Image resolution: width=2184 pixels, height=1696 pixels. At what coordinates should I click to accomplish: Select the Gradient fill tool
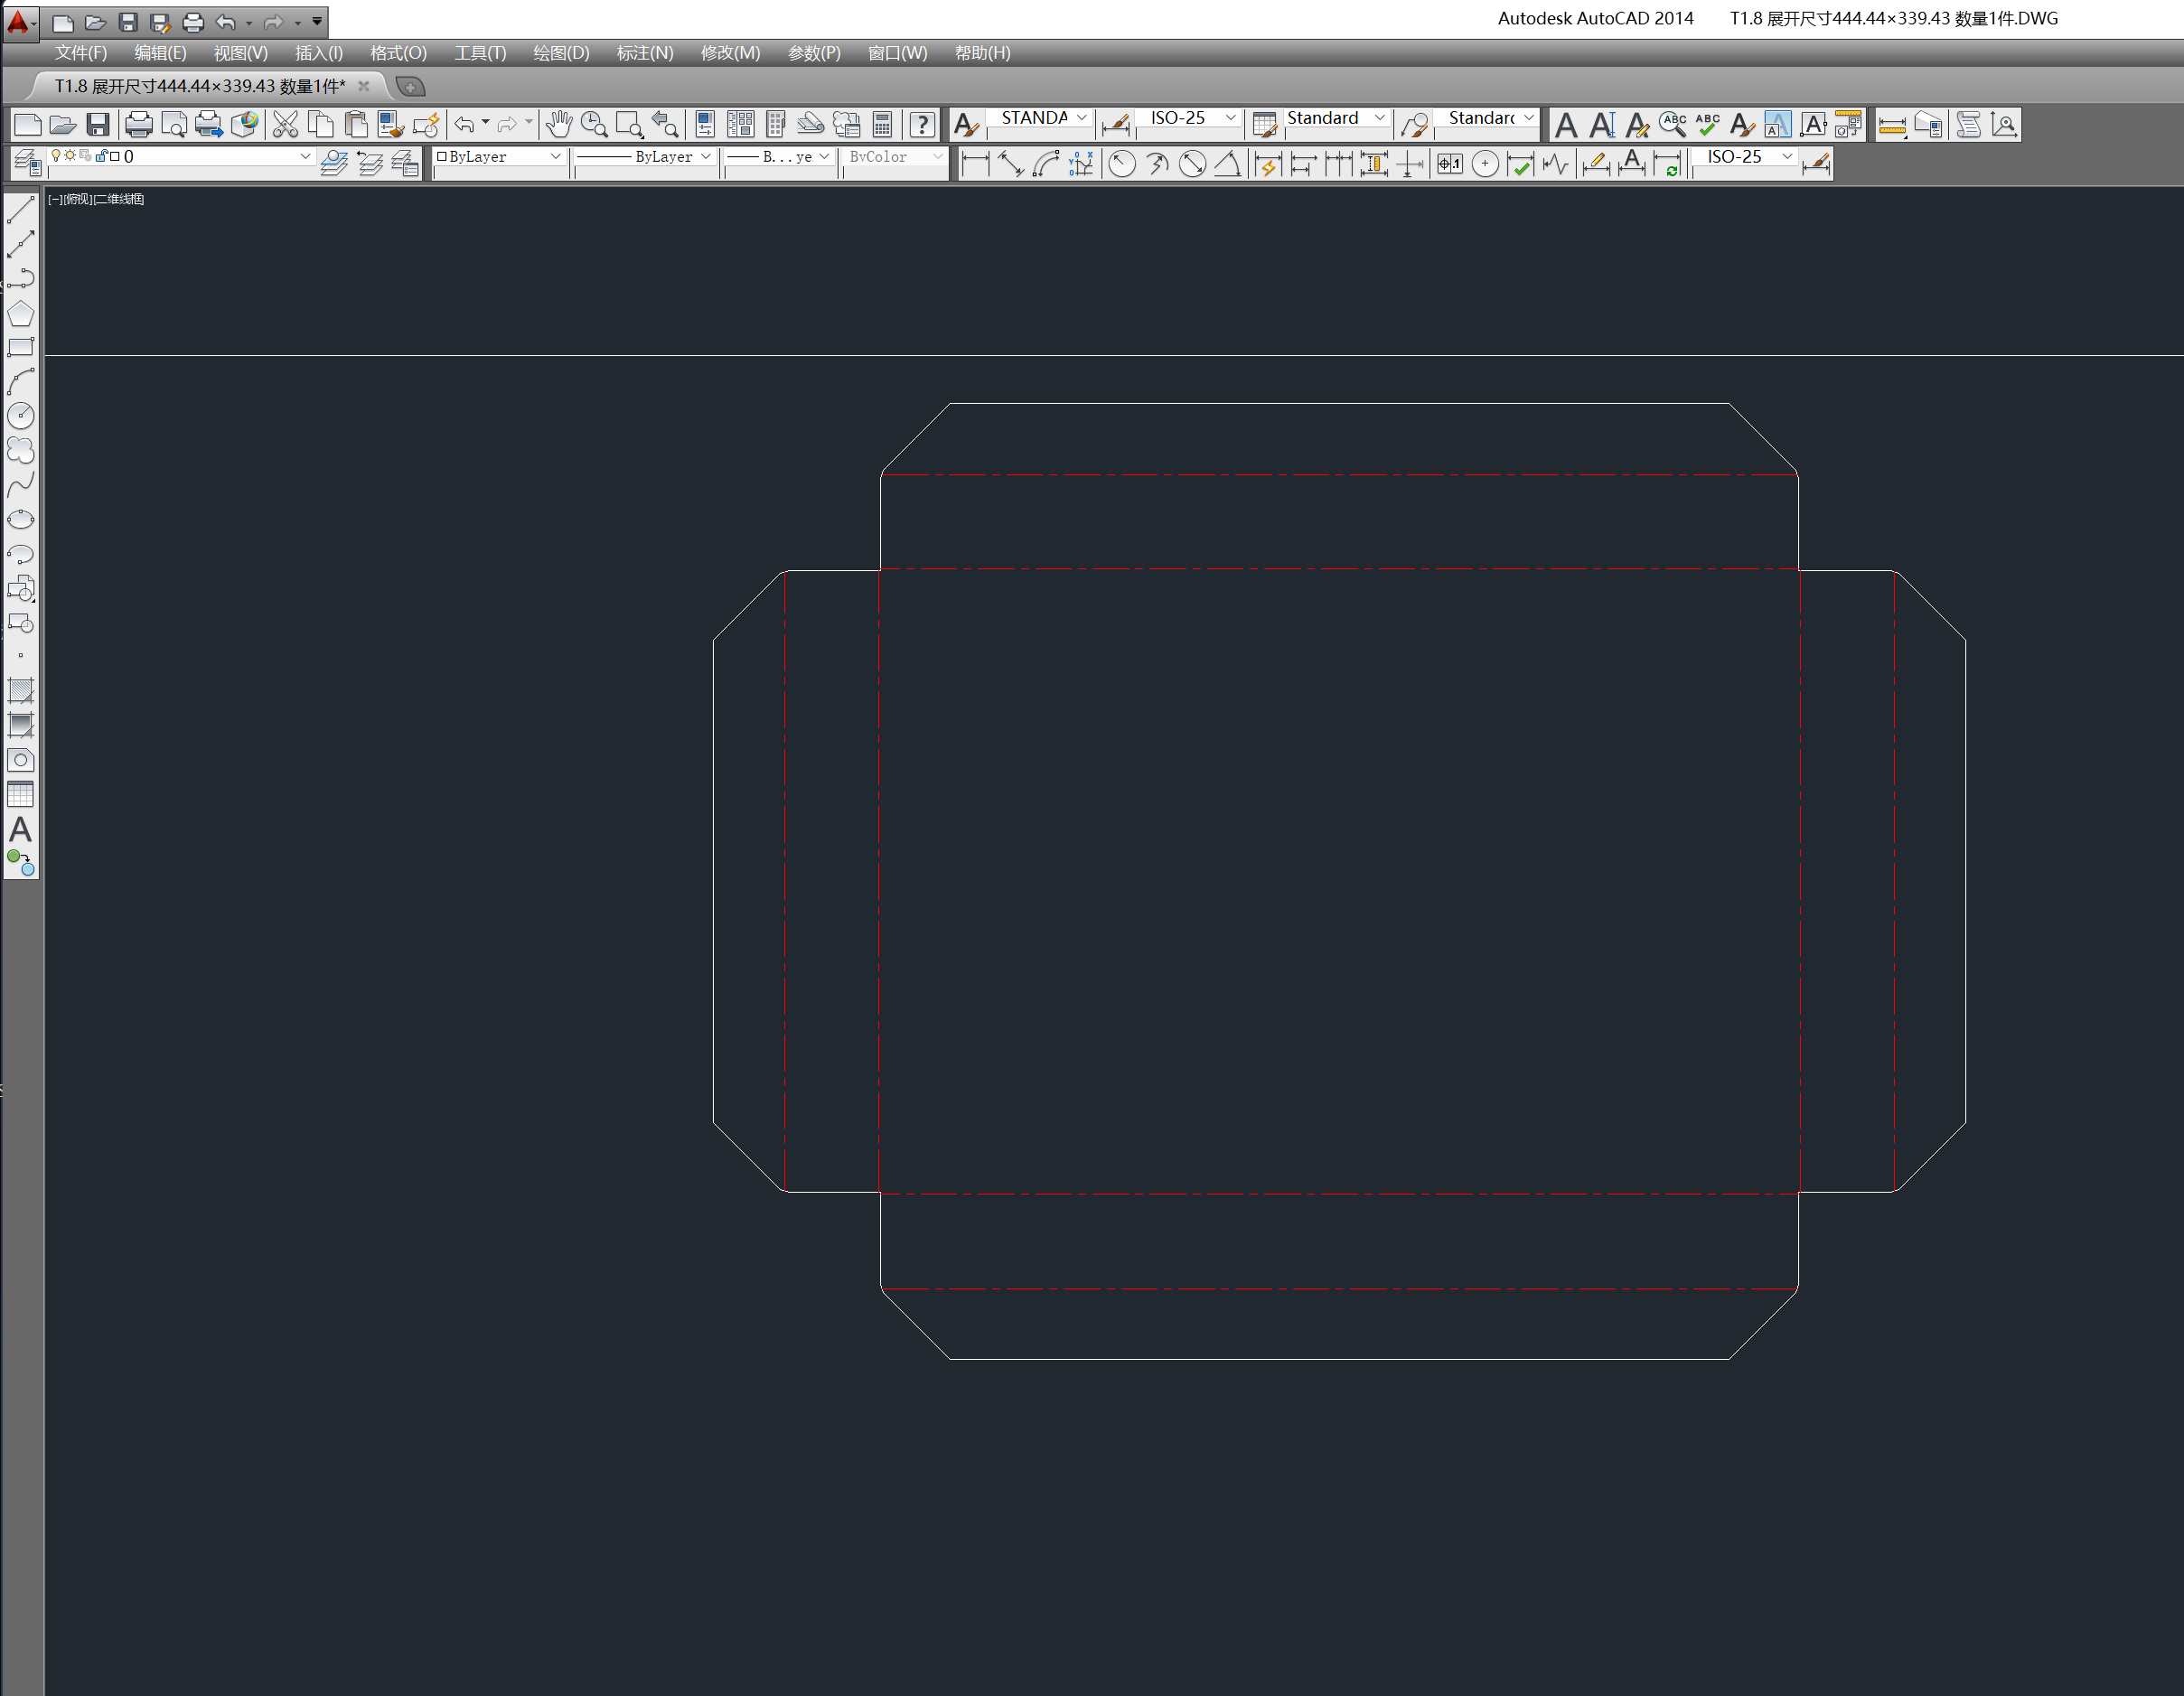pos(20,725)
